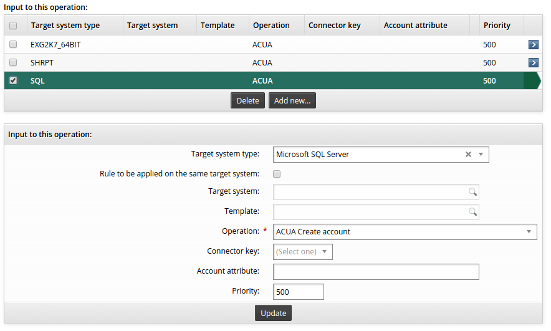The image size is (551, 331).
Task: Expand the Target system type dropdown arrow
Action: (x=481, y=155)
